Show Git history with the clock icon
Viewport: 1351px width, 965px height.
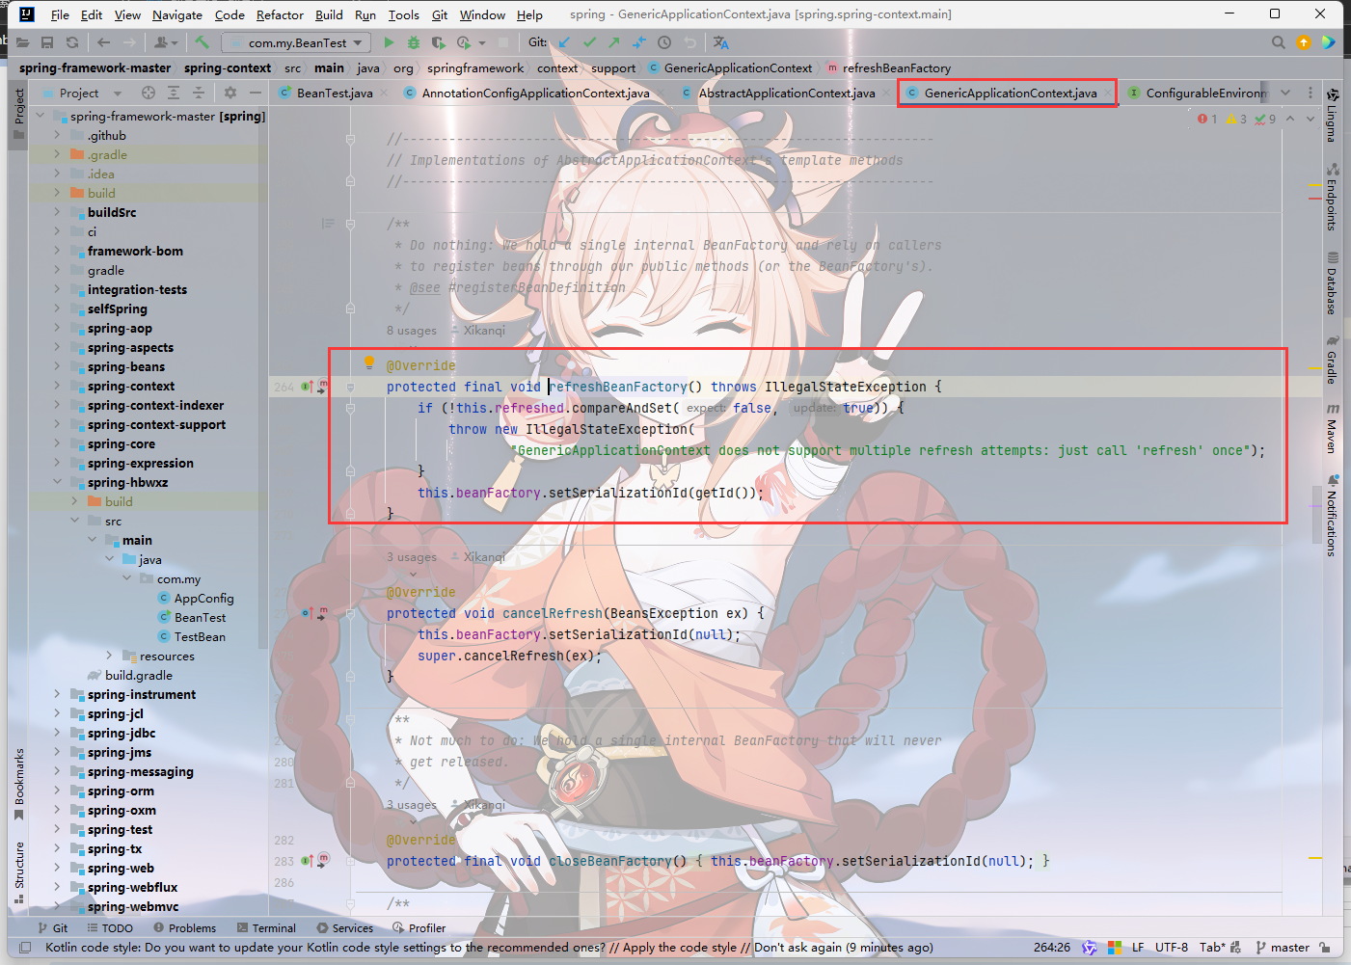pyautogui.click(x=664, y=42)
